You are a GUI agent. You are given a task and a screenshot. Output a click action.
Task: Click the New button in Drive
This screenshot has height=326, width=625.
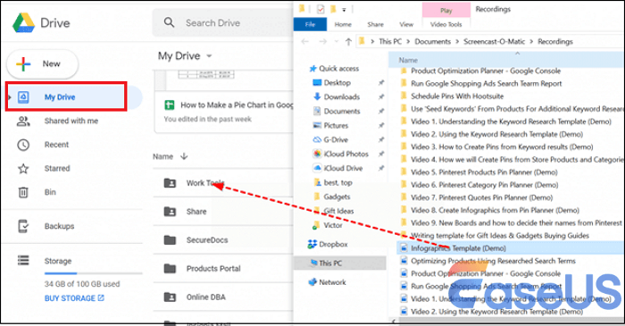tap(42, 63)
